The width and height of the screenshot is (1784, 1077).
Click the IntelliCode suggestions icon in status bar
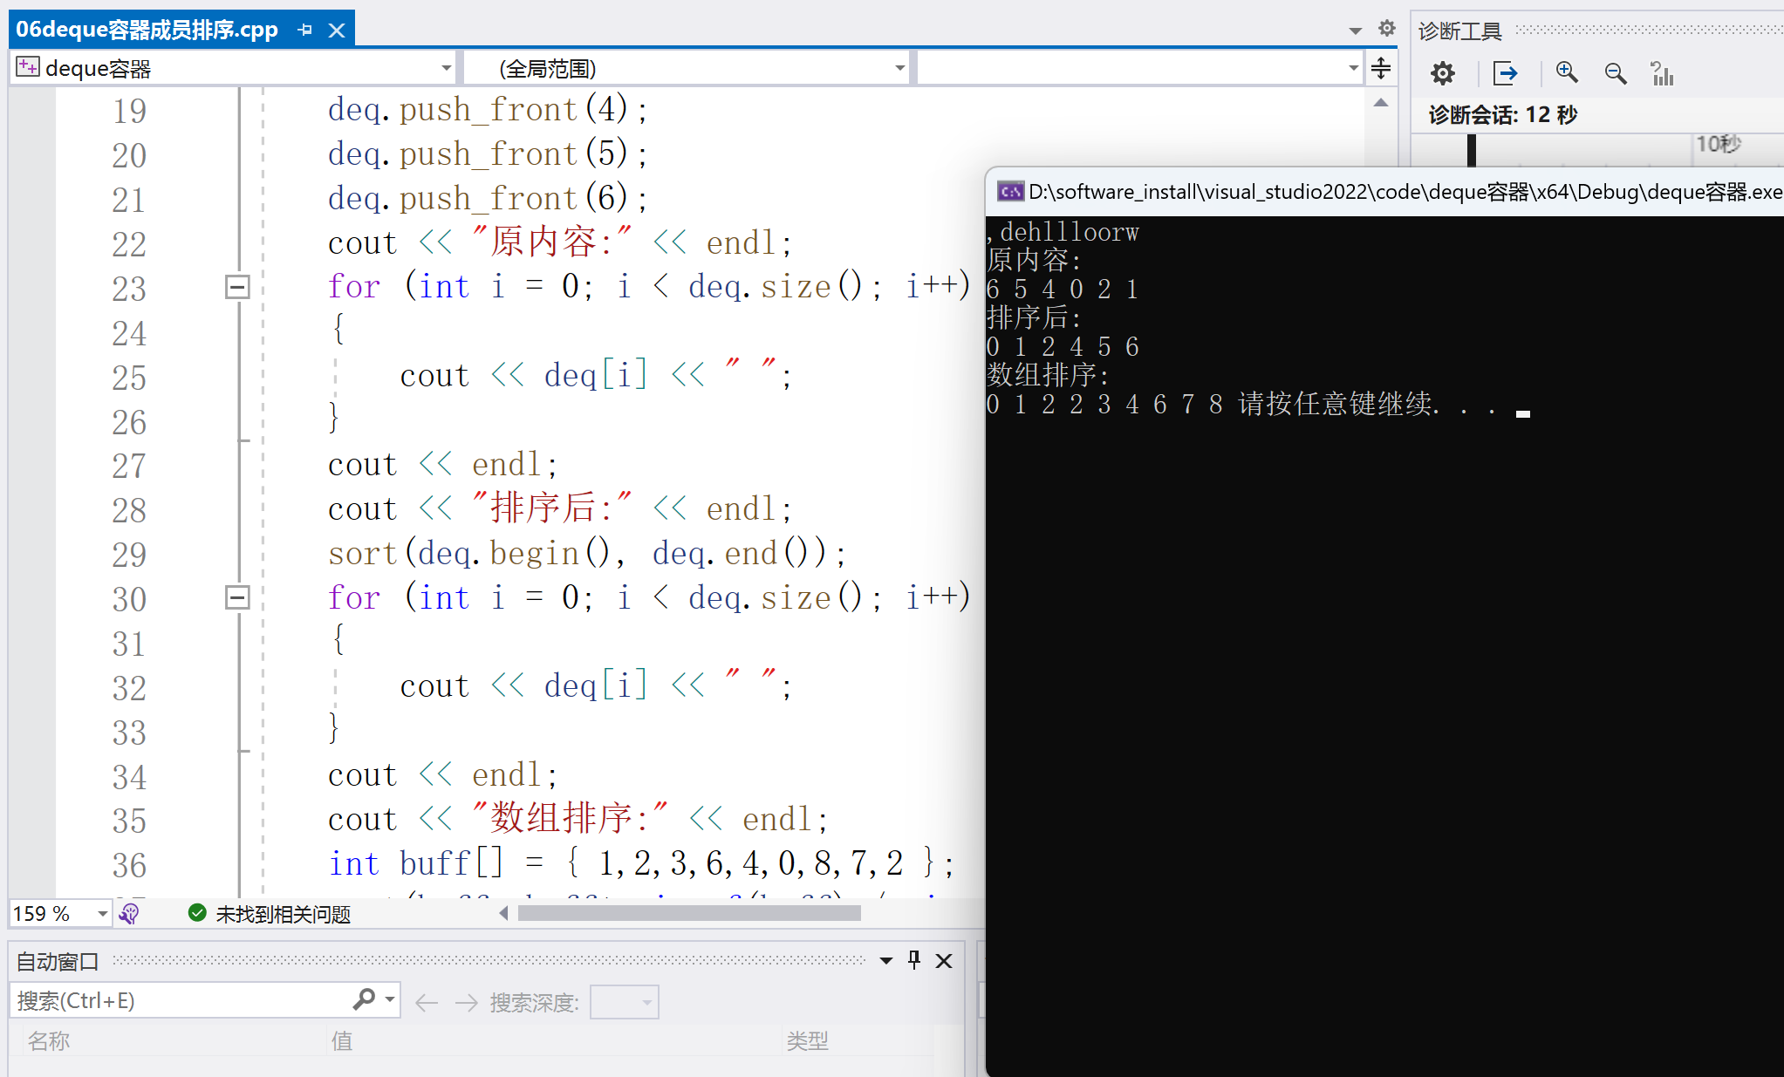(129, 913)
